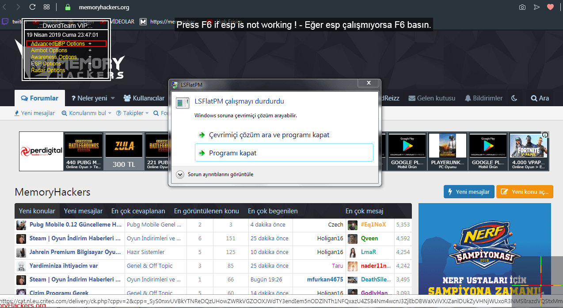Select the En görüntülenen konu tab

206,211
